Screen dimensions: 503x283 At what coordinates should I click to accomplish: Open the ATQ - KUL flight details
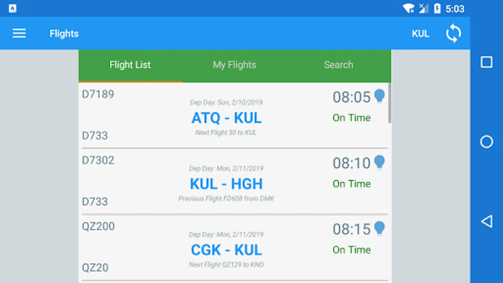[x=226, y=118]
